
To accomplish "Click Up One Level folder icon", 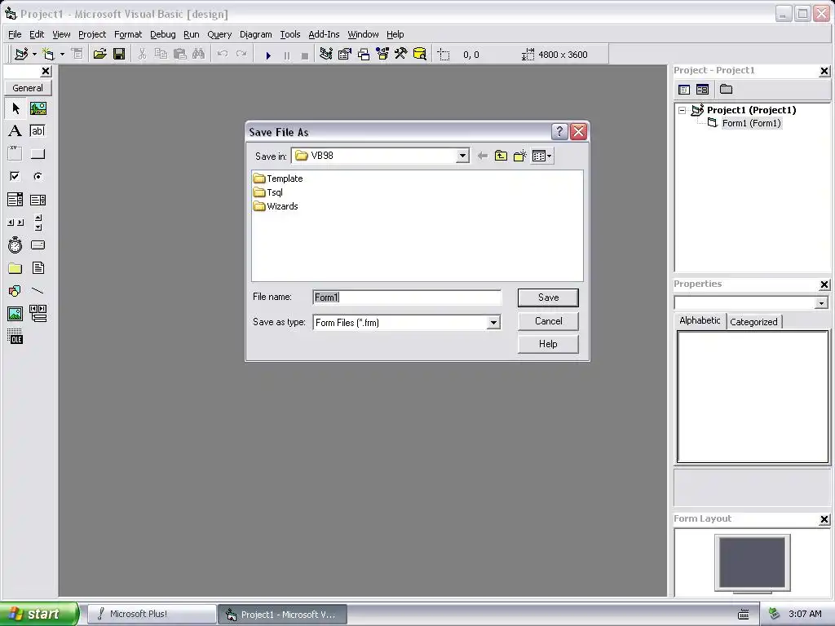I will point(501,156).
